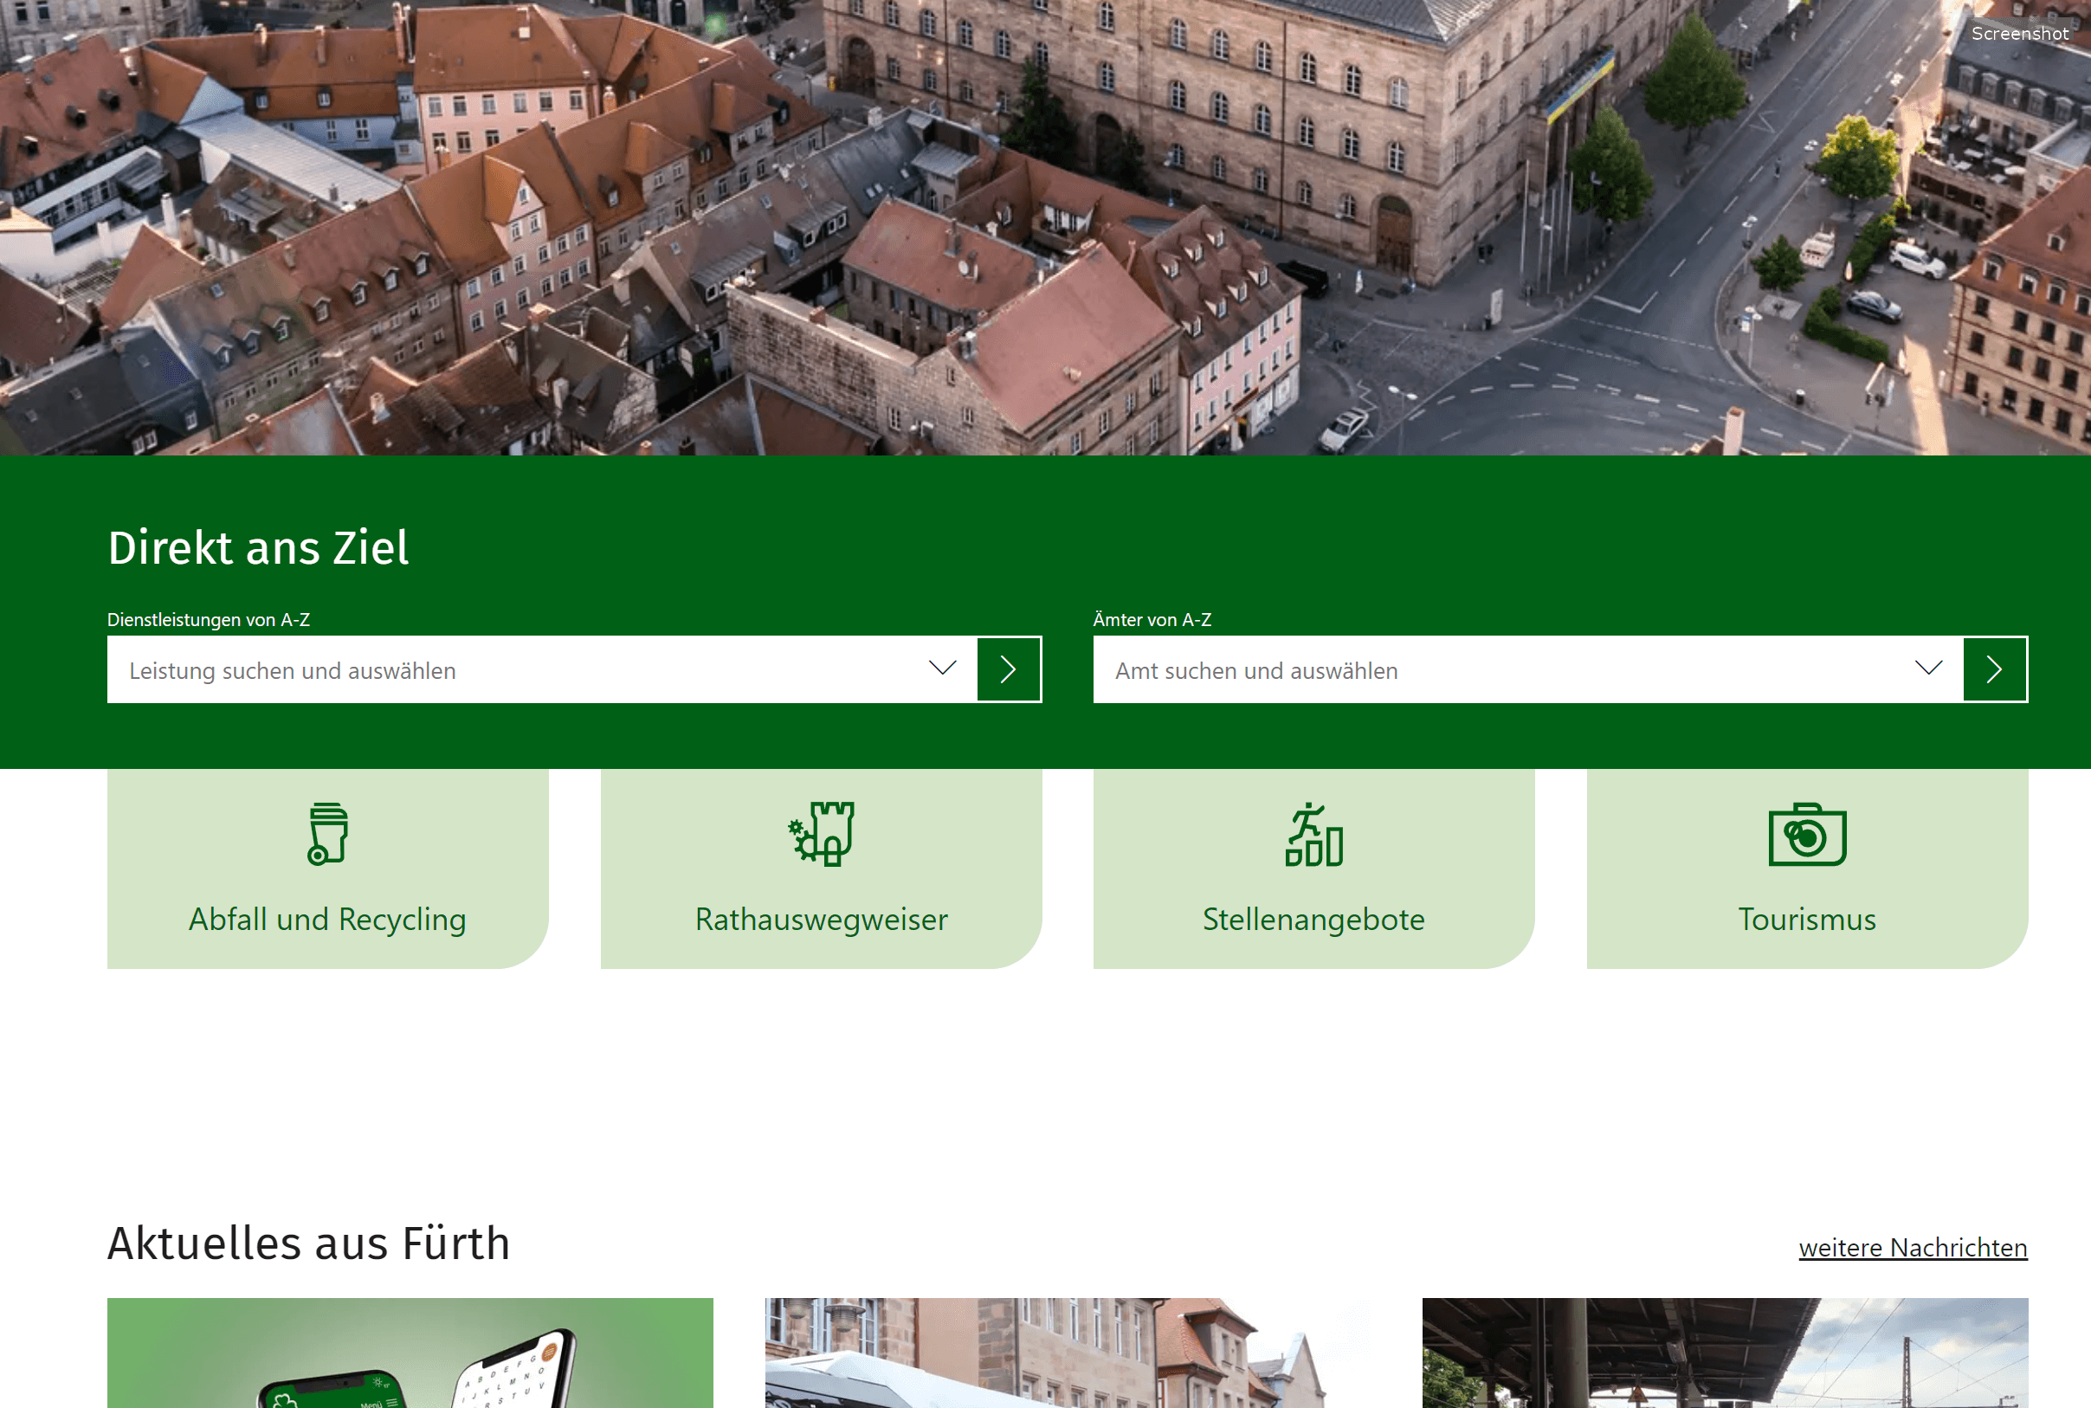Open the news thumbnail showing sandstone buildings

coord(1068,1353)
